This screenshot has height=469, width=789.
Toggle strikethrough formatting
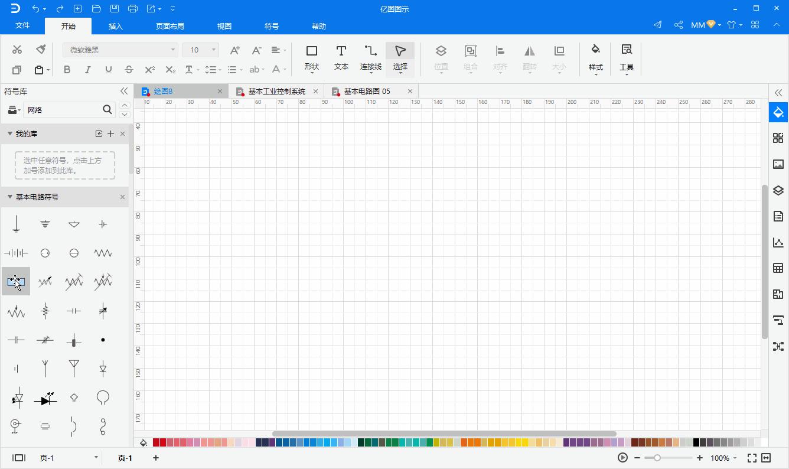click(129, 70)
